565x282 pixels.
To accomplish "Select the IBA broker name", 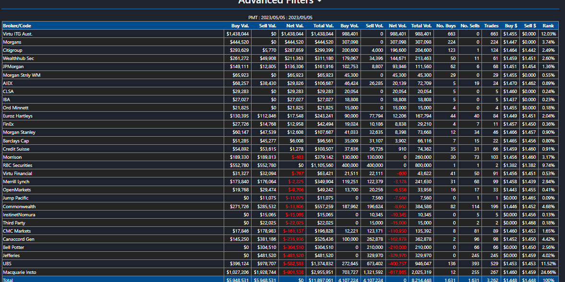I will (x=7, y=99).
